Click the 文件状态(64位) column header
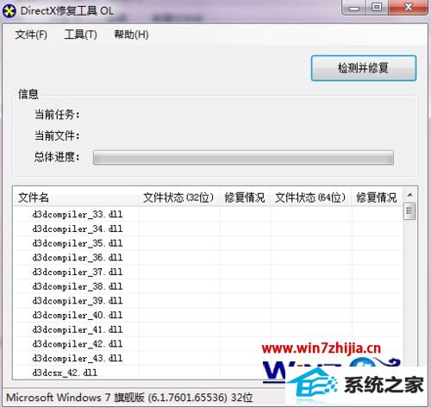 pyautogui.click(x=311, y=198)
